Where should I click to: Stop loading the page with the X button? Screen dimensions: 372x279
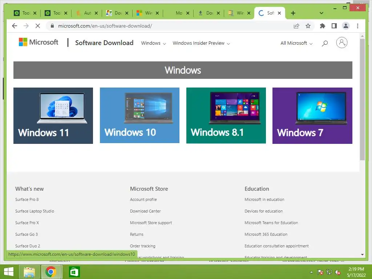coord(38,26)
